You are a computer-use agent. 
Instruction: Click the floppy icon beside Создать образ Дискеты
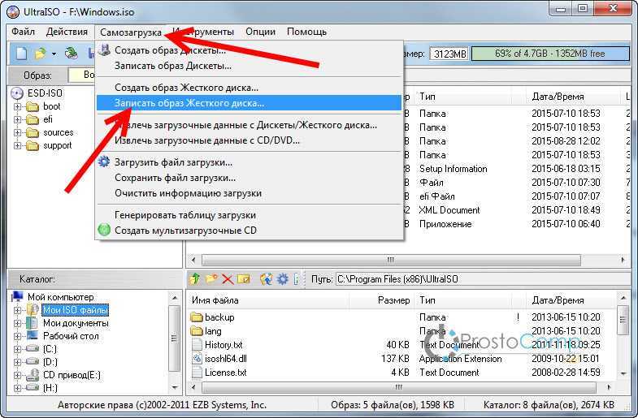coord(105,50)
